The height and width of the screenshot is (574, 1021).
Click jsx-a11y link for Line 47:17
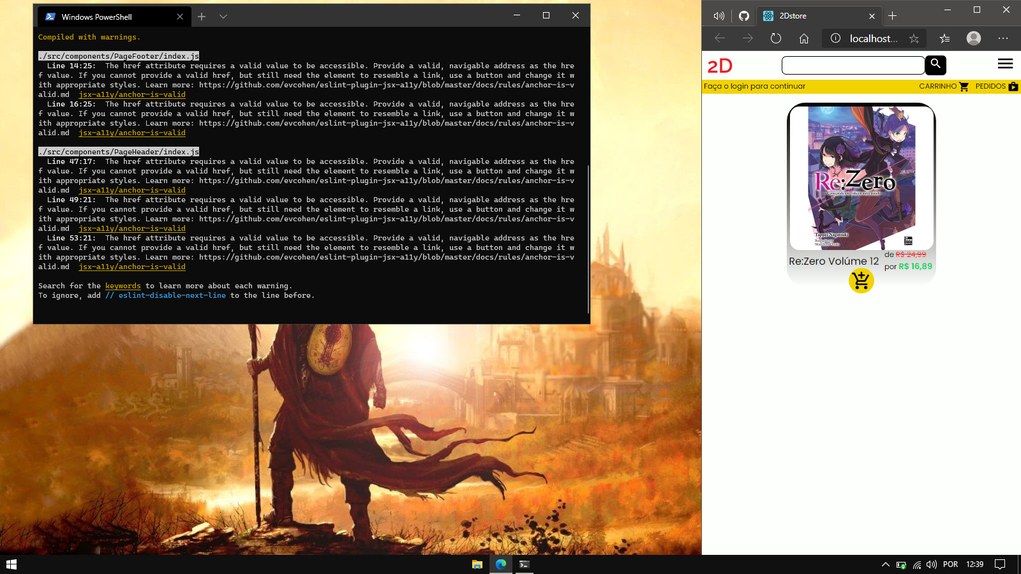132,190
